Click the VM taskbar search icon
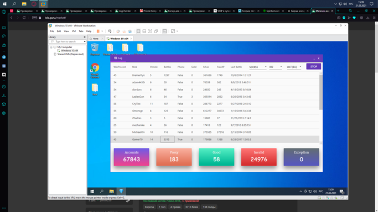 point(101,192)
